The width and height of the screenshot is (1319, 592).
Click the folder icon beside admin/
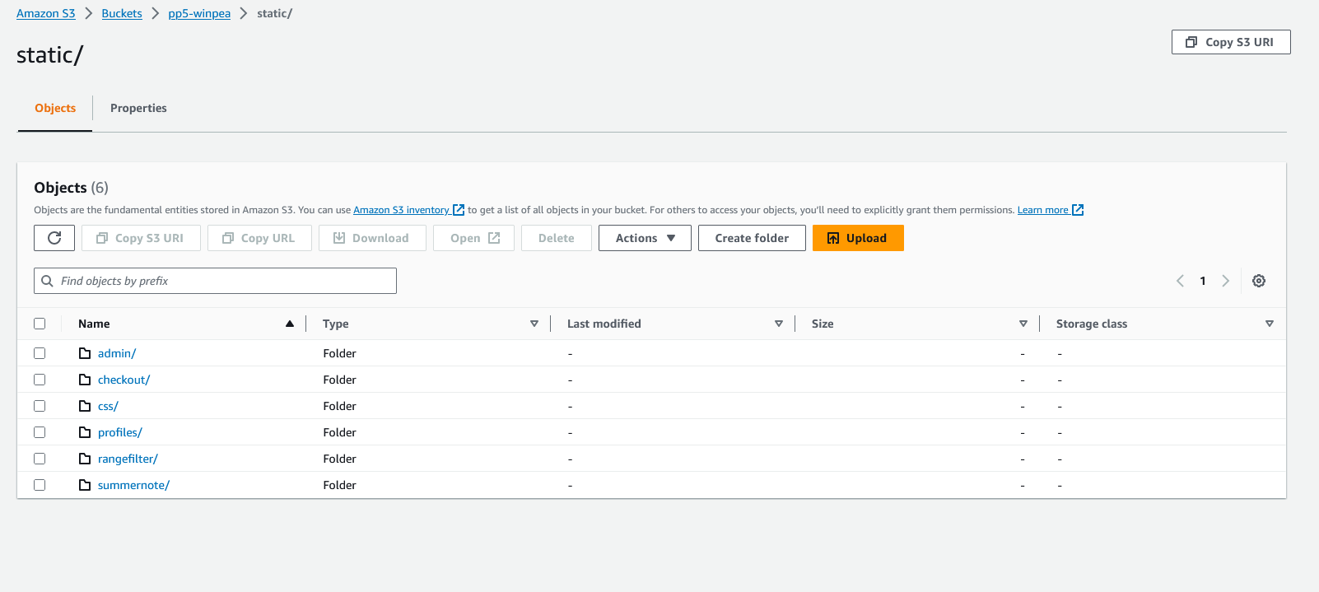tap(85, 353)
